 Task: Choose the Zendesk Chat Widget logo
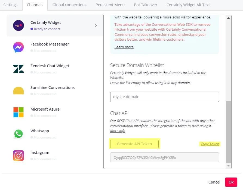(19, 69)
